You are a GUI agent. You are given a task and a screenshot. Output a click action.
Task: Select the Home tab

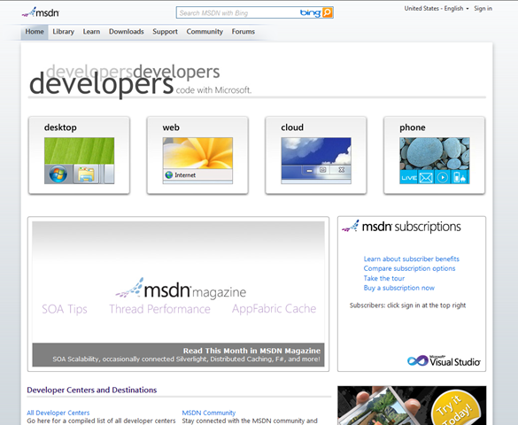35,32
